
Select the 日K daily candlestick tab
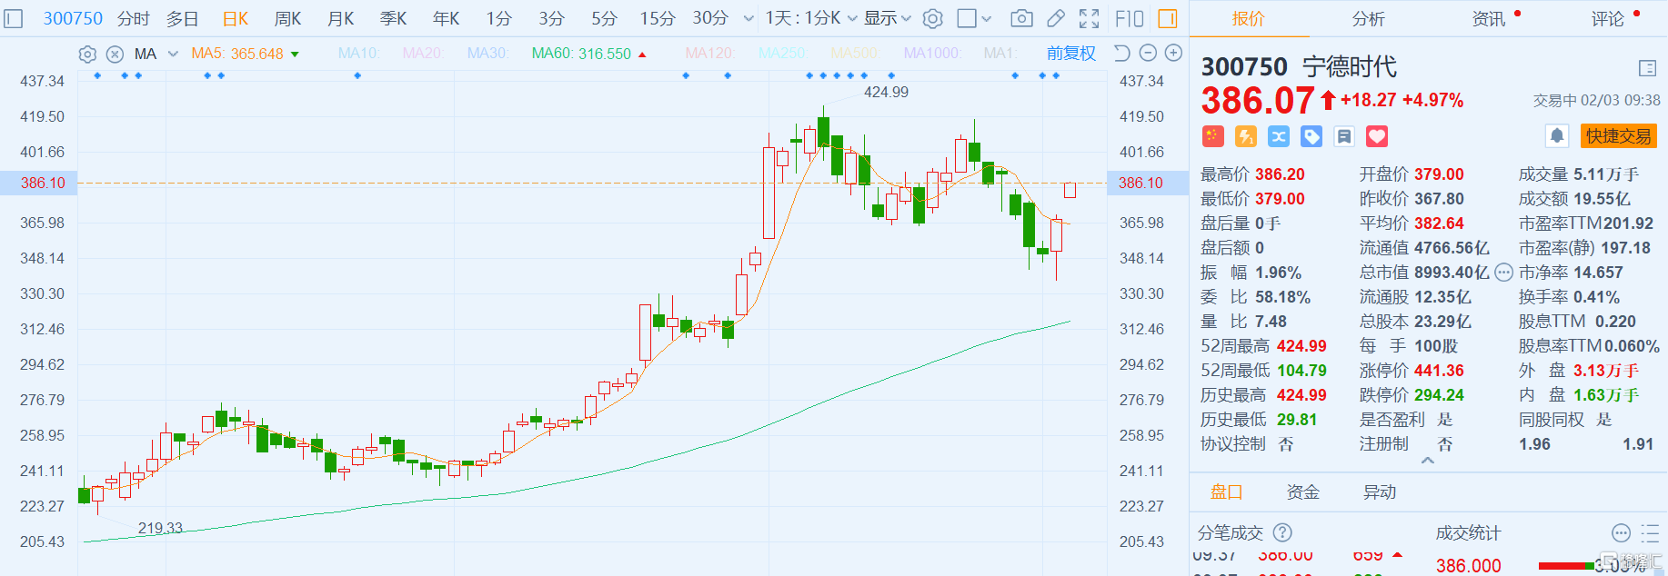click(x=236, y=18)
